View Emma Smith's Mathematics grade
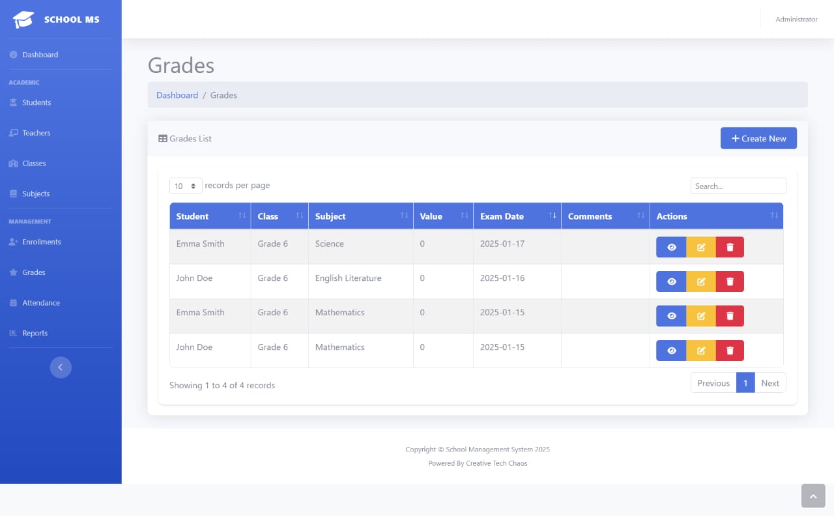Viewport: 834px width, 516px height. click(671, 316)
